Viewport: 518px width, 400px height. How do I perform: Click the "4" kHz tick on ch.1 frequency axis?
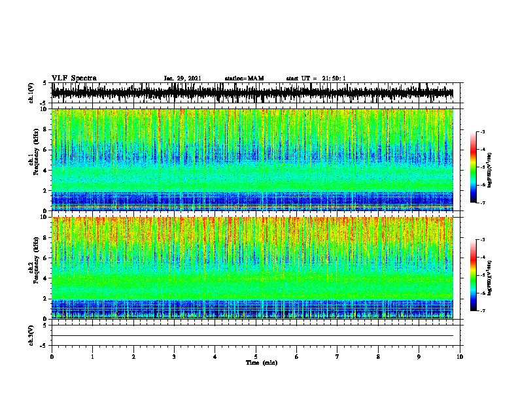point(45,171)
